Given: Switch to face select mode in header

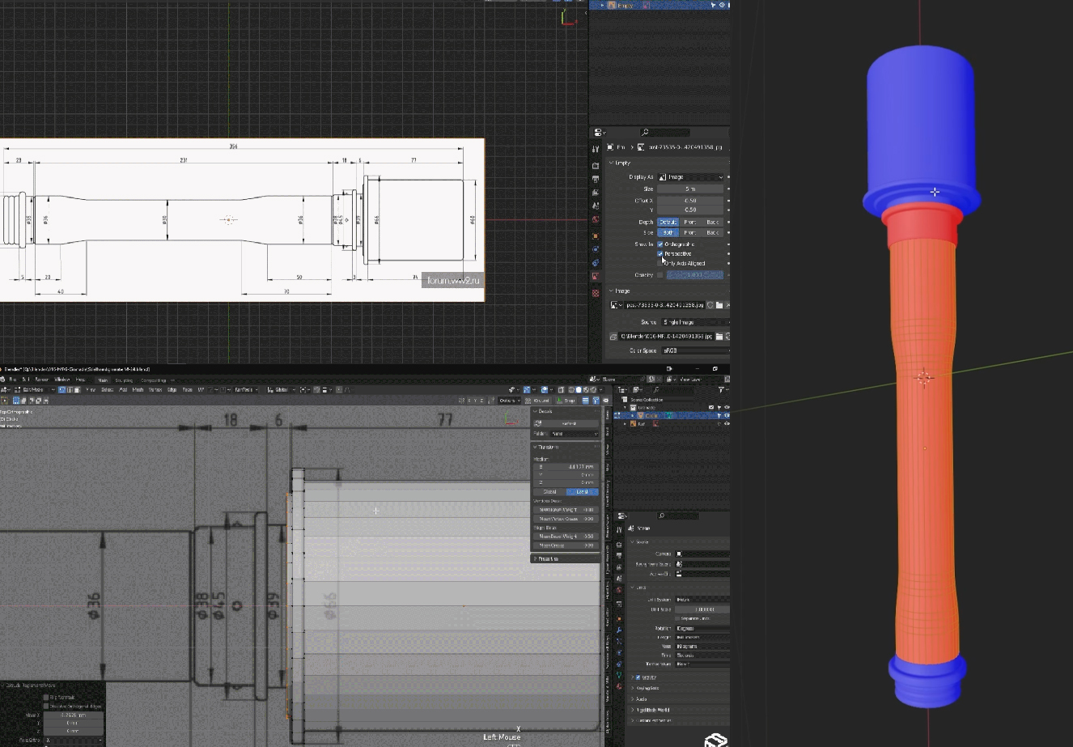Looking at the screenshot, I should (x=76, y=389).
